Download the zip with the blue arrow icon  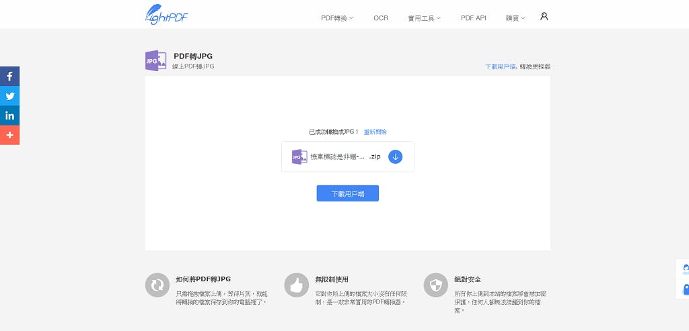pos(396,156)
